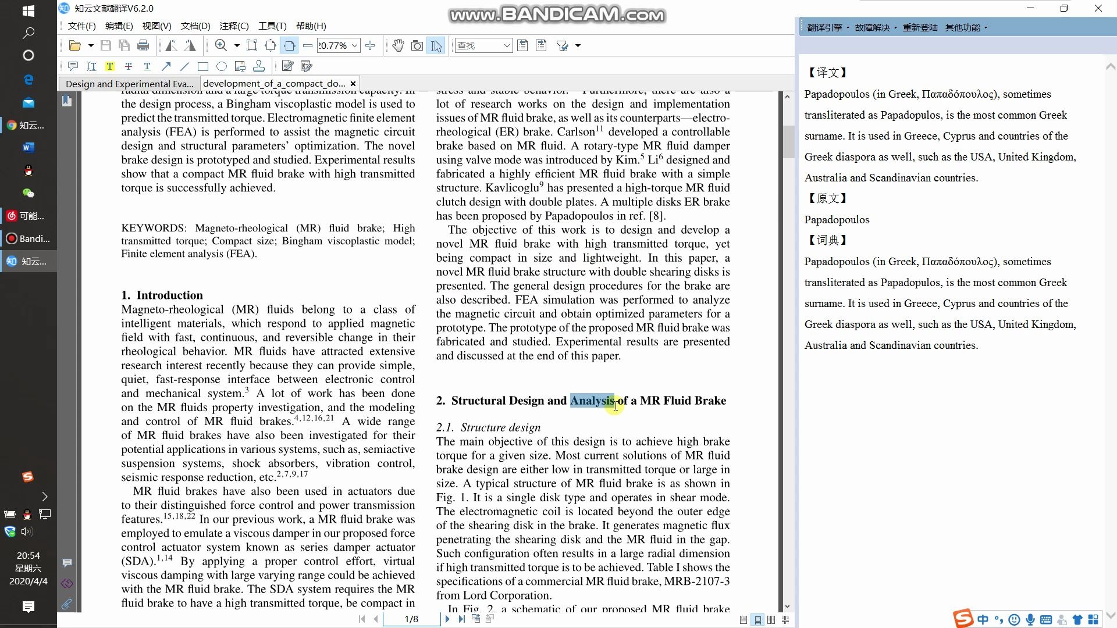Open the 编辑(E) menu
The width and height of the screenshot is (1117, 628).
click(119, 26)
